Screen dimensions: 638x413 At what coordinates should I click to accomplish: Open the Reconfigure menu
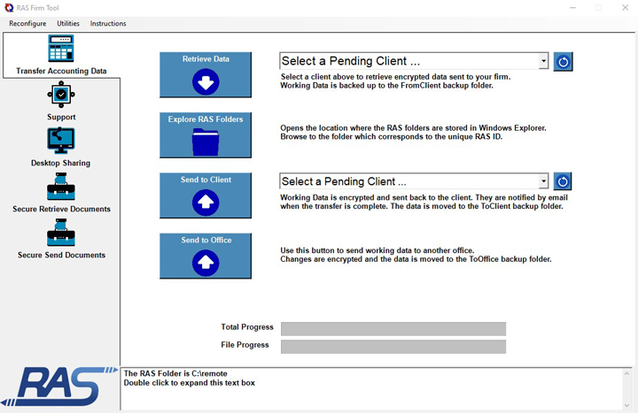coord(27,24)
